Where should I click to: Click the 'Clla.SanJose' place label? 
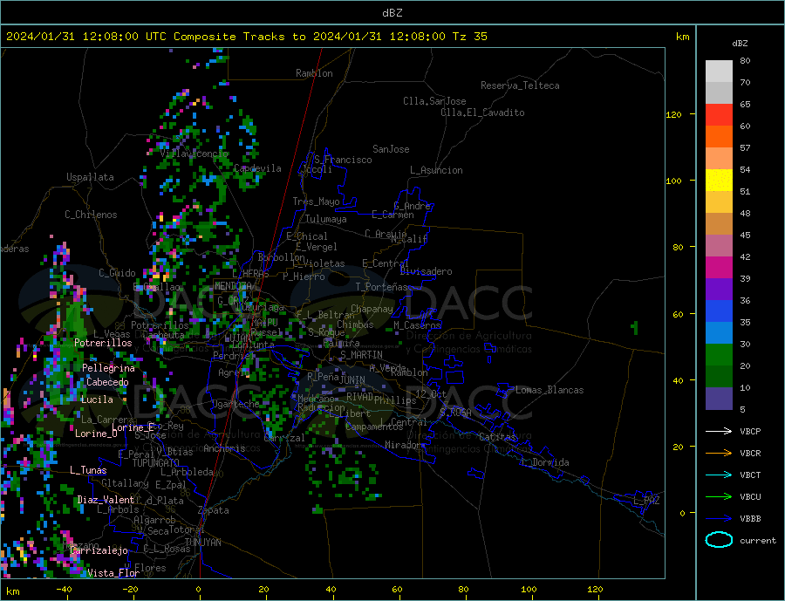[x=434, y=101]
